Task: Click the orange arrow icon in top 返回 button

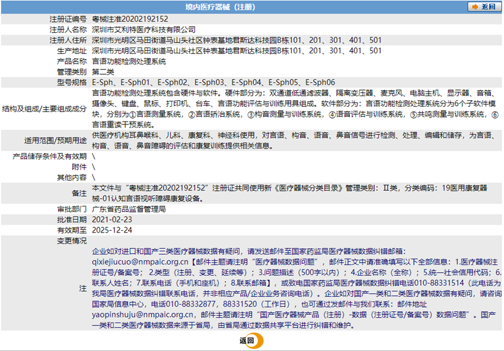Action: coord(475,7)
